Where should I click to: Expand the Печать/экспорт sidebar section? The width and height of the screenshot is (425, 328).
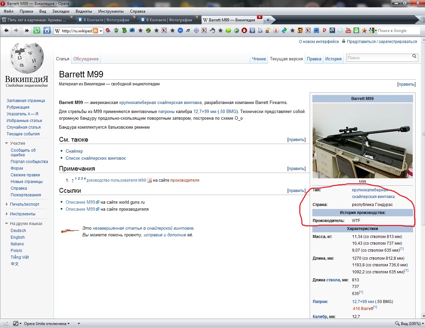pyautogui.click(x=7, y=204)
